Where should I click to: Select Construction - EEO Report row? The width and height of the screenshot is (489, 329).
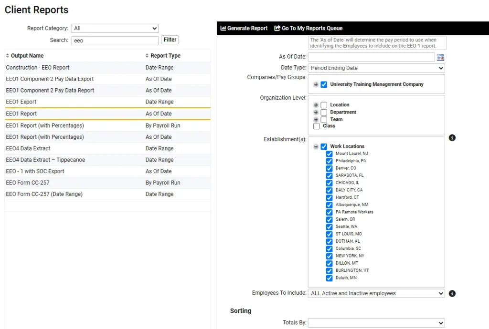[107, 68]
